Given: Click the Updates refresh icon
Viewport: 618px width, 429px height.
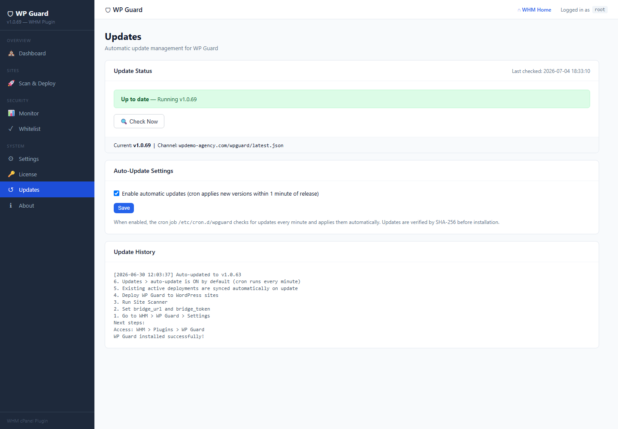Looking at the screenshot, I should point(11,190).
